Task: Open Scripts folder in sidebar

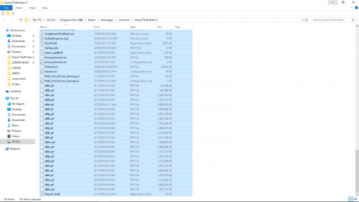Action: point(15,84)
